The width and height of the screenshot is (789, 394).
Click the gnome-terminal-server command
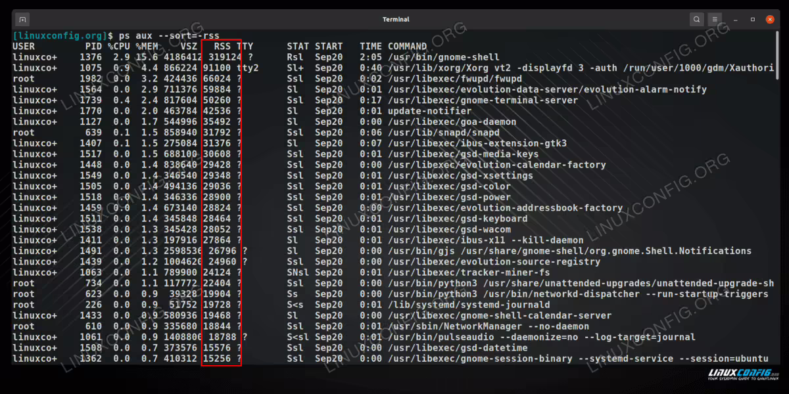point(483,100)
